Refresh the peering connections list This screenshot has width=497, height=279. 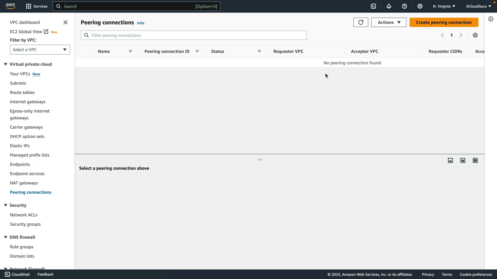tap(361, 22)
